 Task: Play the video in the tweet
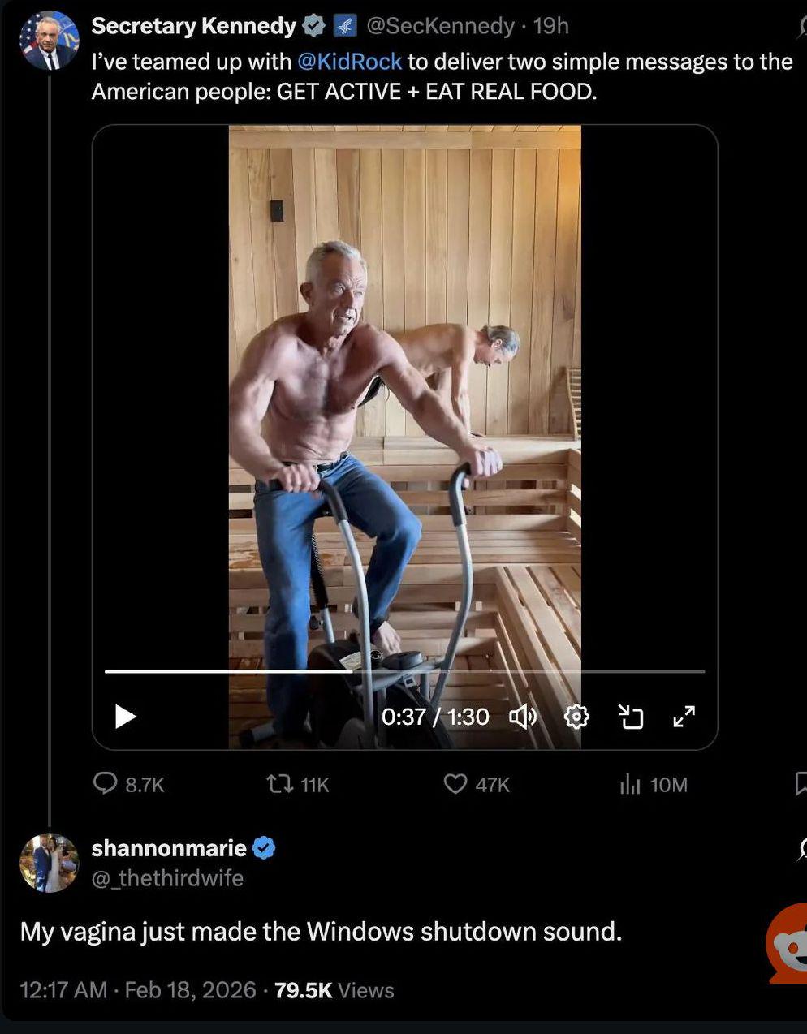tap(125, 717)
